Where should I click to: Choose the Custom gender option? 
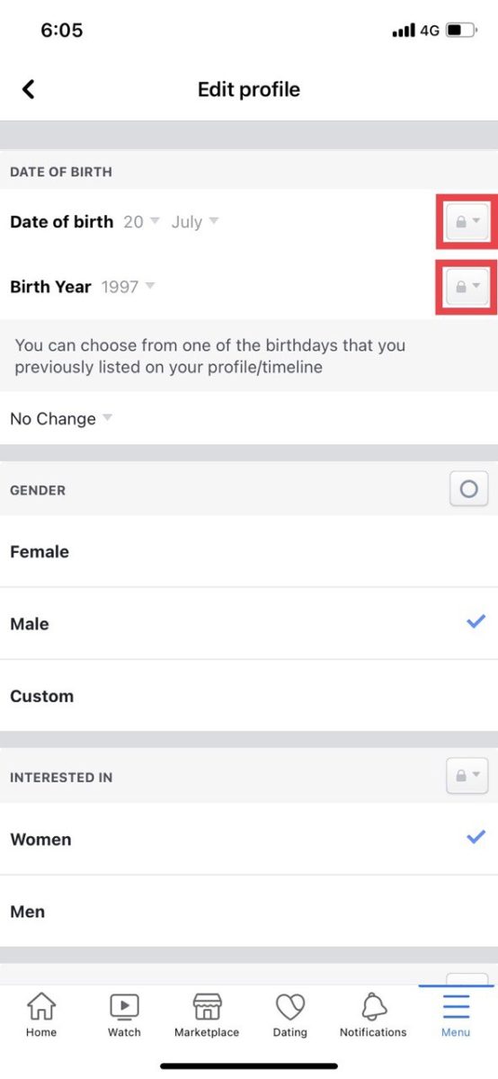tap(249, 695)
